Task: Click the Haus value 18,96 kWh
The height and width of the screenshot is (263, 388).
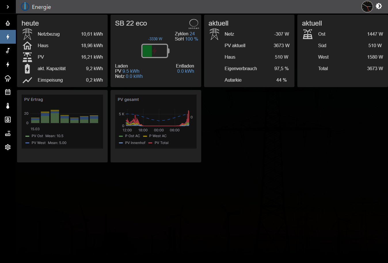Action: [92, 45]
